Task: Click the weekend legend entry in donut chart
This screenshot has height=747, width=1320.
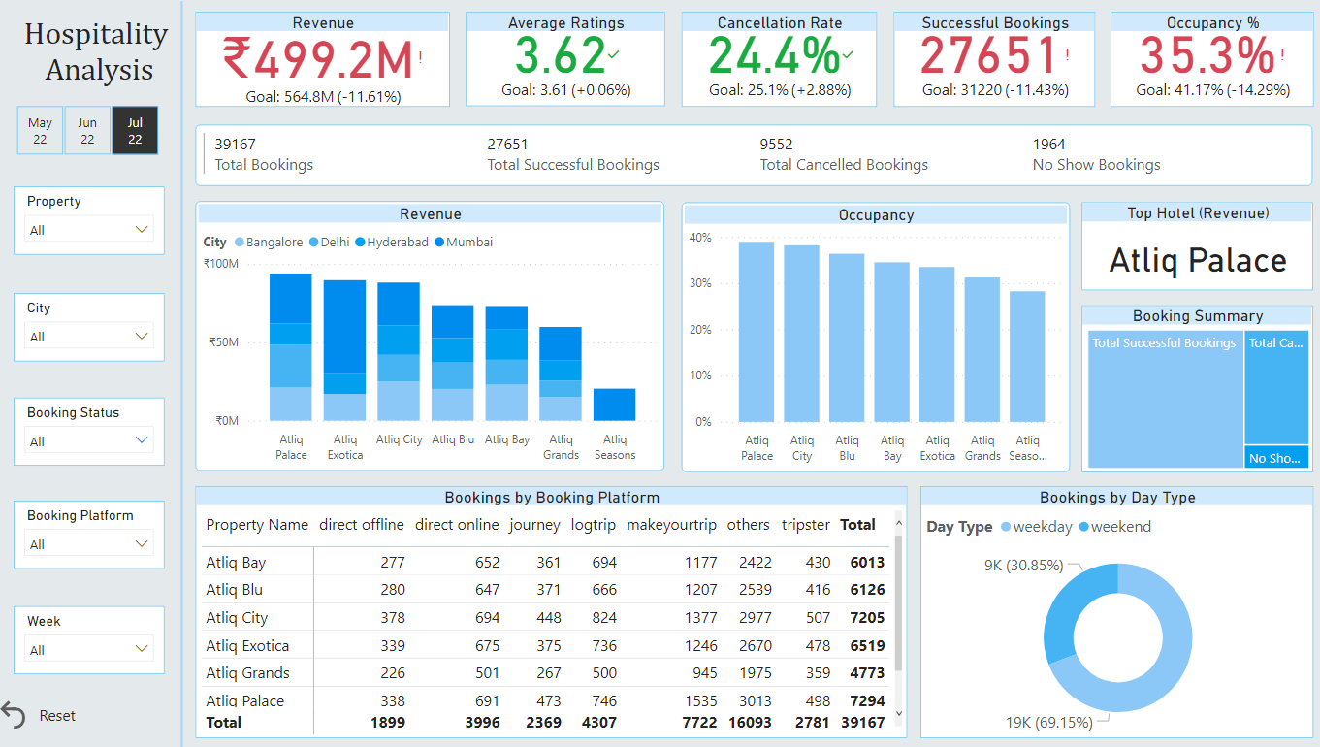Action: point(1115,527)
